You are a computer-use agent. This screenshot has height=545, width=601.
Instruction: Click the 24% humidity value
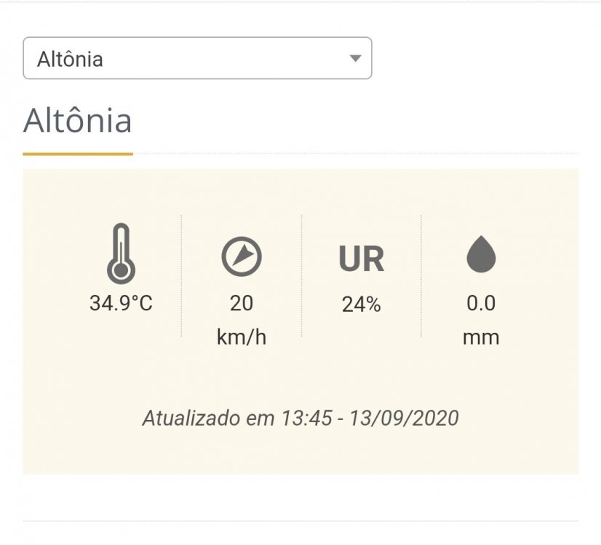click(x=361, y=304)
